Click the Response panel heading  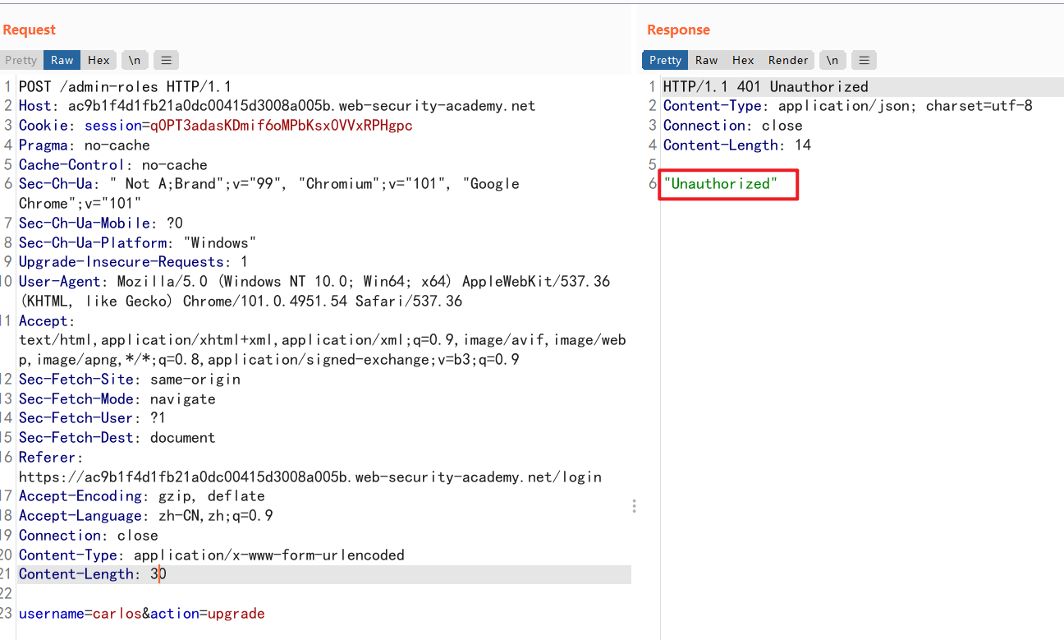point(678,30)
